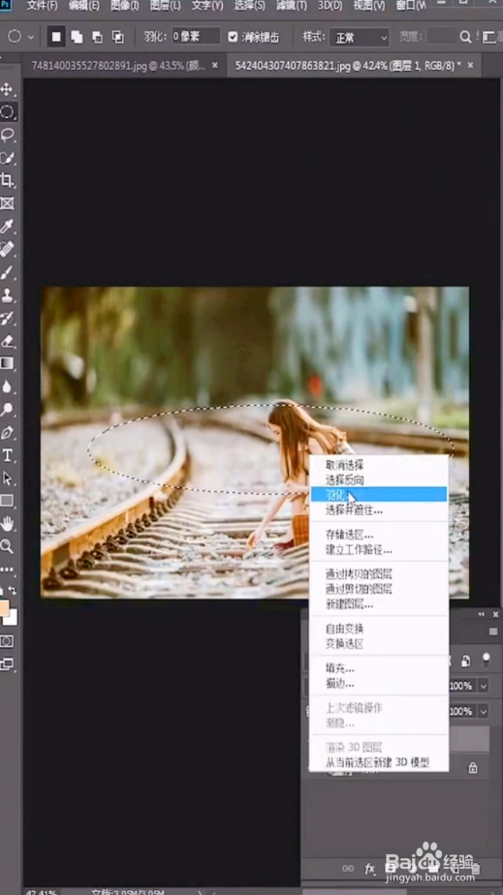Viewport: 503px width, 895px height.
Task: Change screen mode from toolbox
Action: tap(7, 664)
